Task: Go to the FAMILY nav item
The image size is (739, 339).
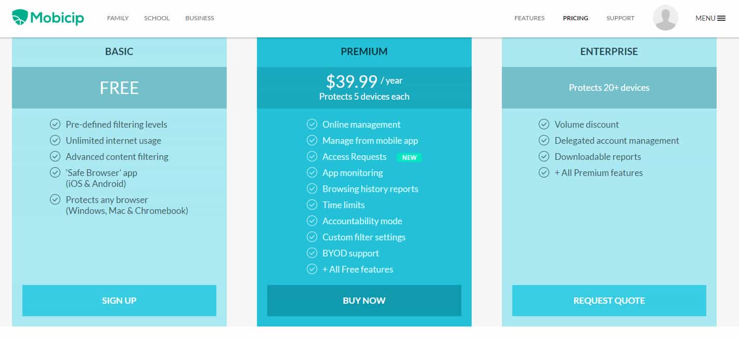Action: click(118, 18)
